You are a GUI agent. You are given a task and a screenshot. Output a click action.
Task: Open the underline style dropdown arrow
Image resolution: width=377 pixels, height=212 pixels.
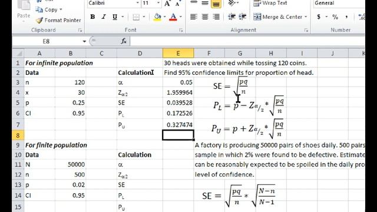pos(123,17)
